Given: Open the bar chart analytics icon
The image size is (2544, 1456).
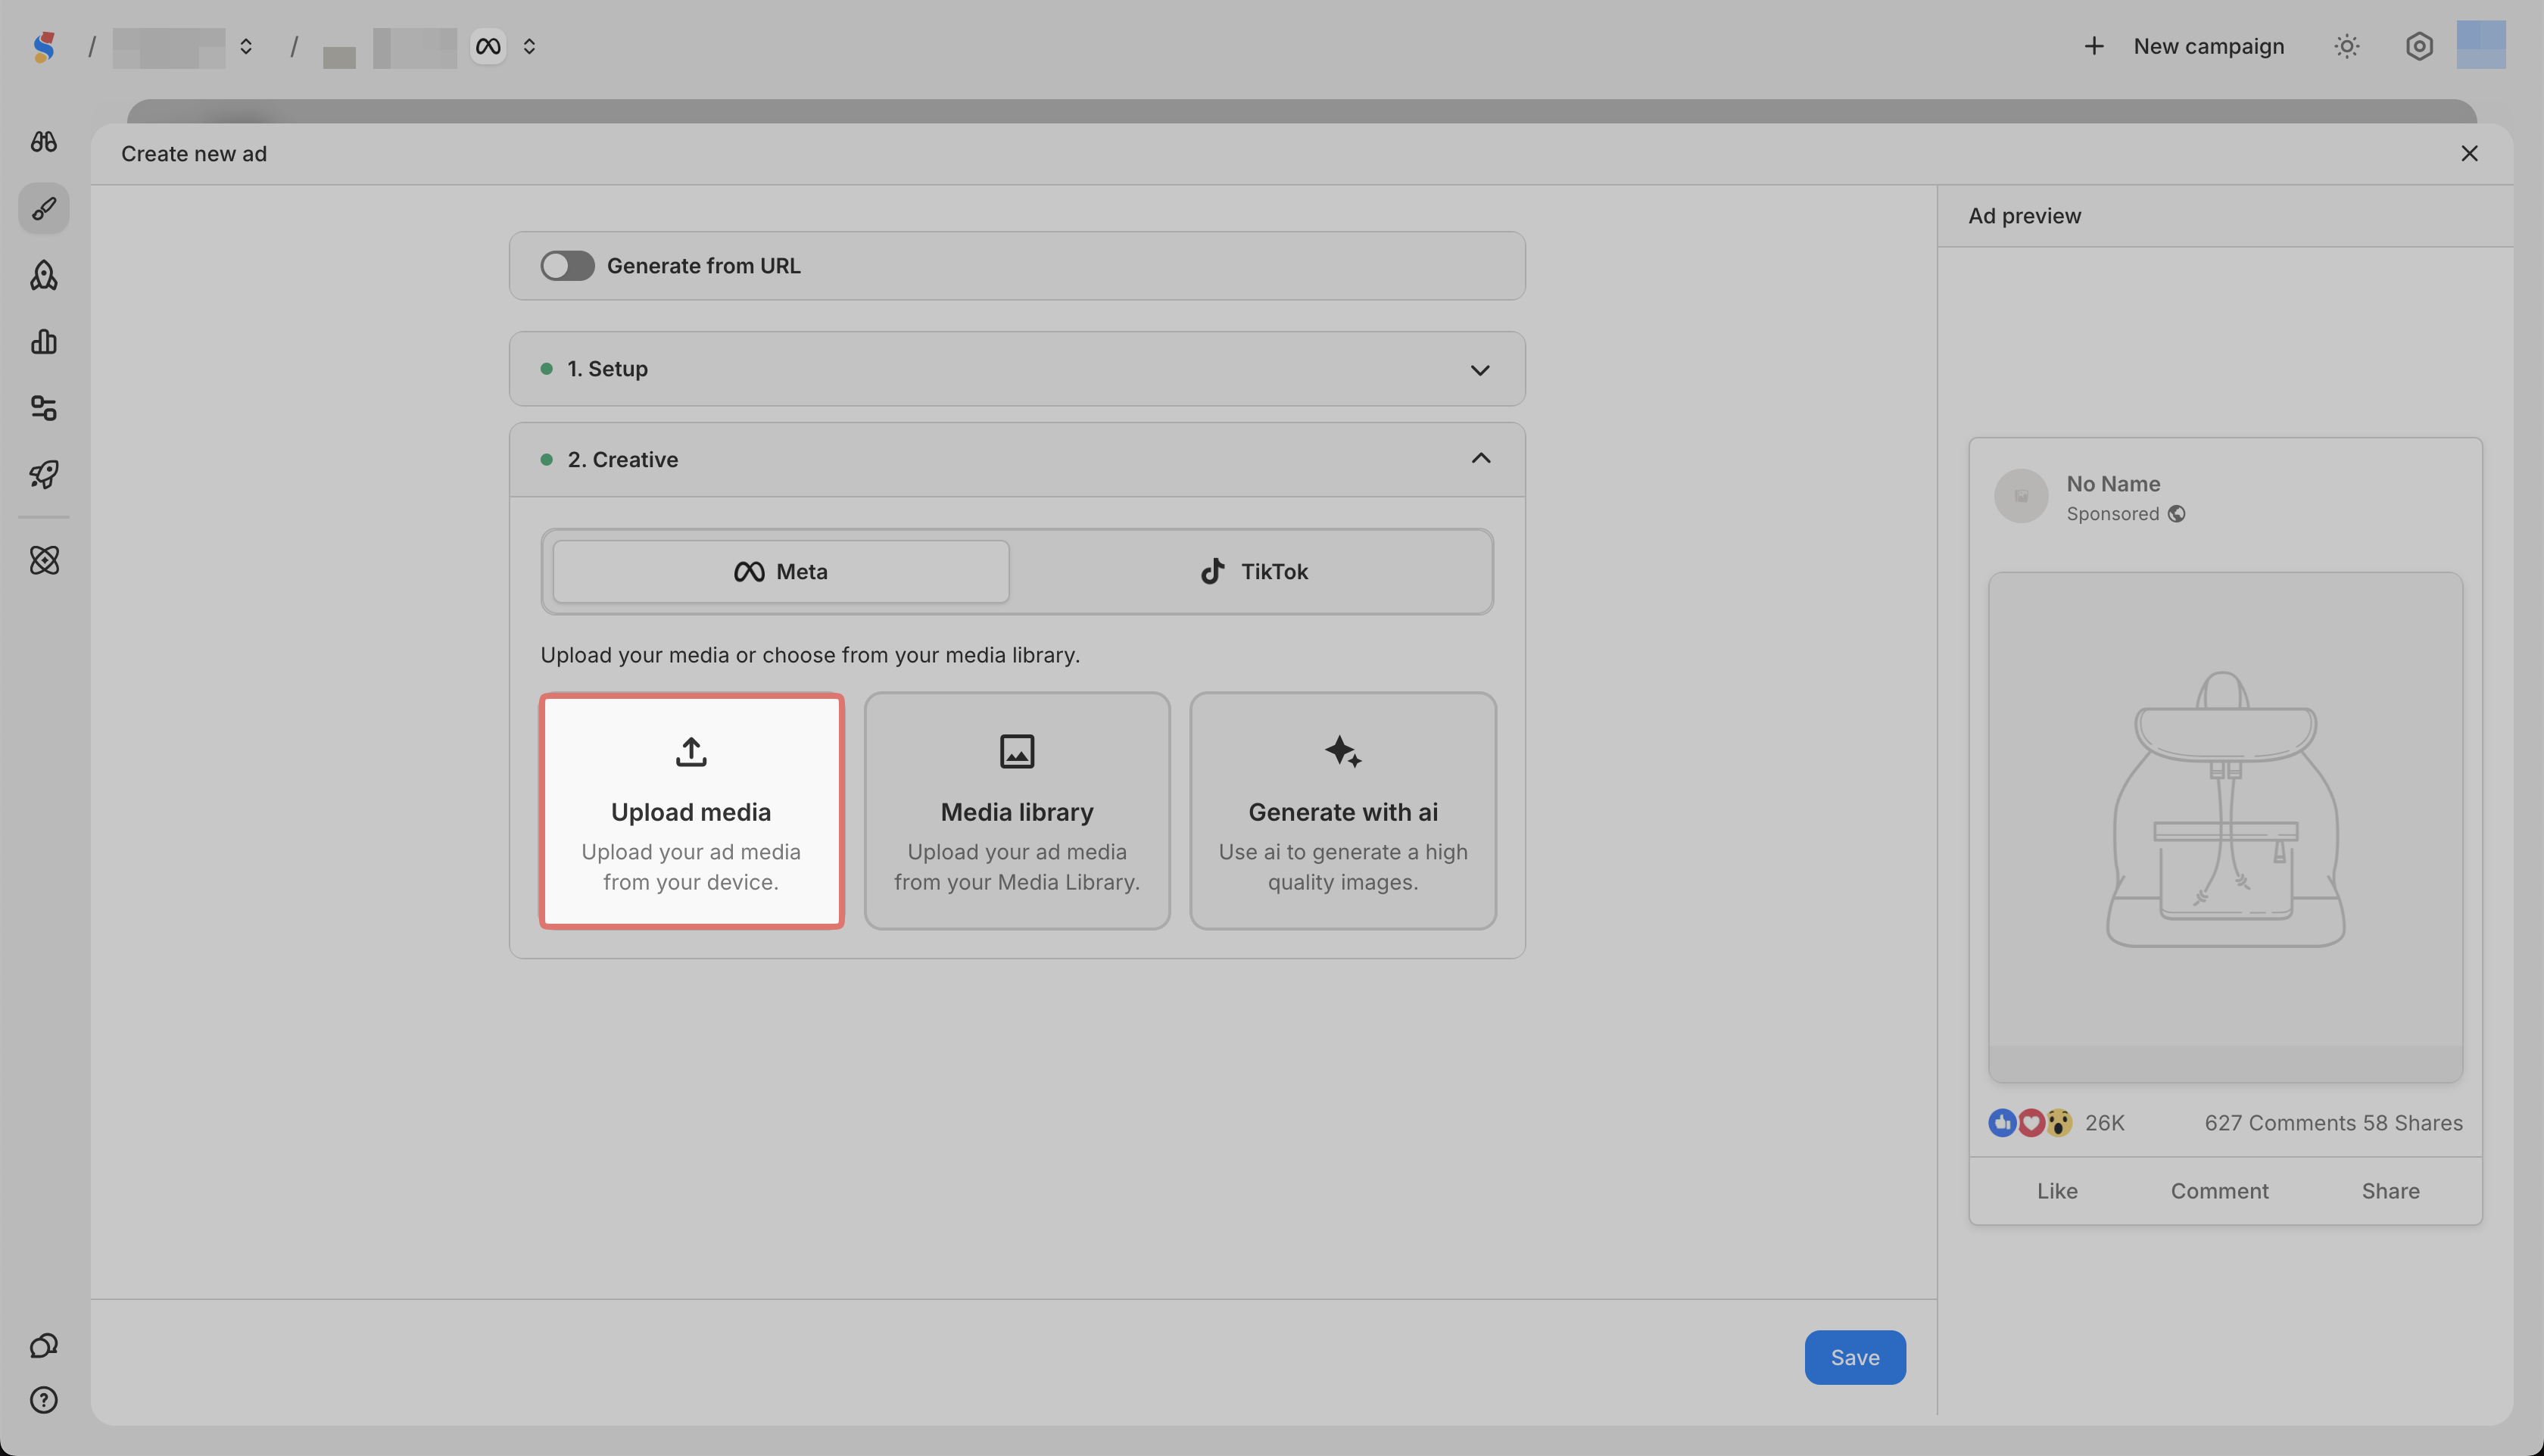Looking at the screenshot, I should coord(43,342).
